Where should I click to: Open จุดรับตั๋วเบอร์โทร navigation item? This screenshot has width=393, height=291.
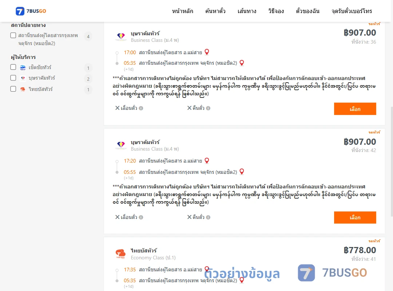(x=352, y=11)
